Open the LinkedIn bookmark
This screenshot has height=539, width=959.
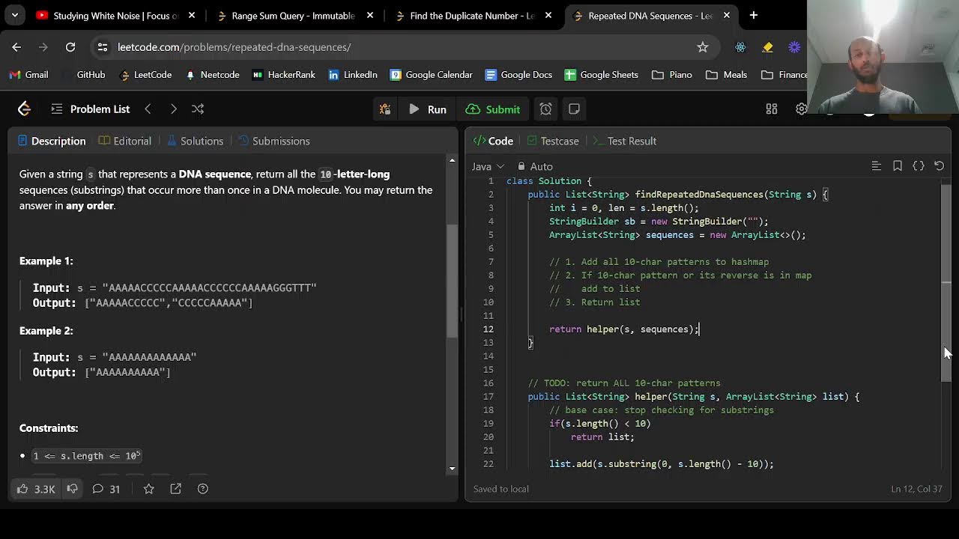pos(353,75)
